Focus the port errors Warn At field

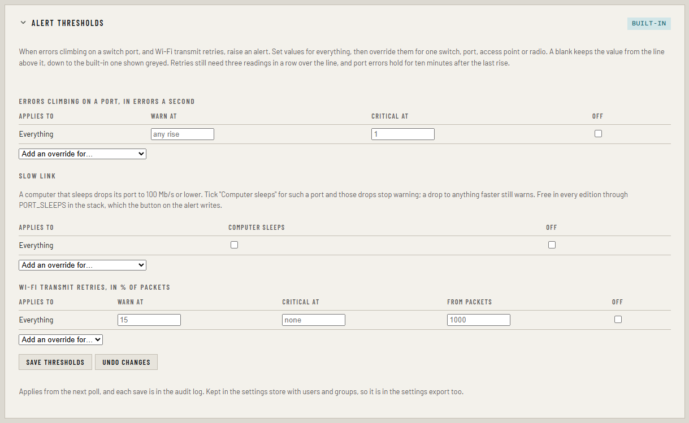183,134
